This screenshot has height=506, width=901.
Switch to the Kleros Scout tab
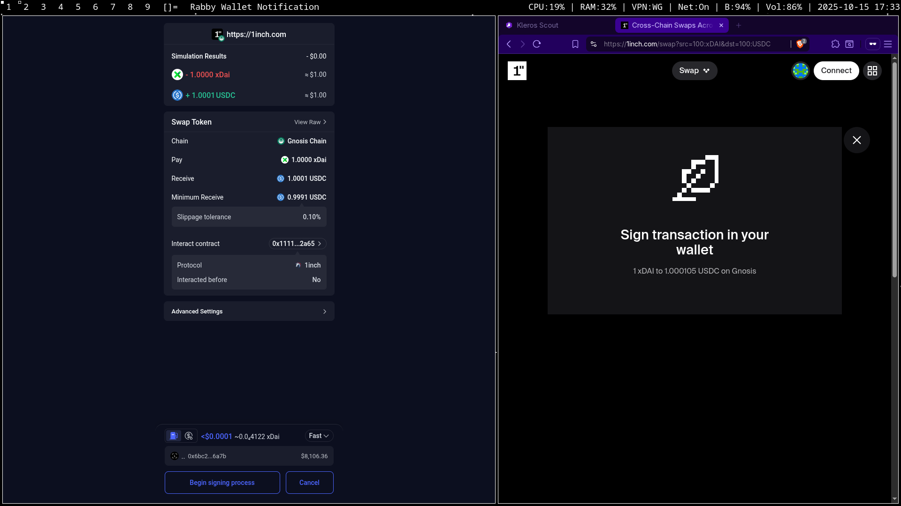[x=537, y=25]
